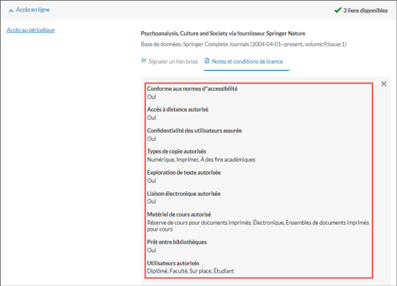
Task: Click Confidentialité des utilisateurs assurée heading
Action: (x=194, y=131)
